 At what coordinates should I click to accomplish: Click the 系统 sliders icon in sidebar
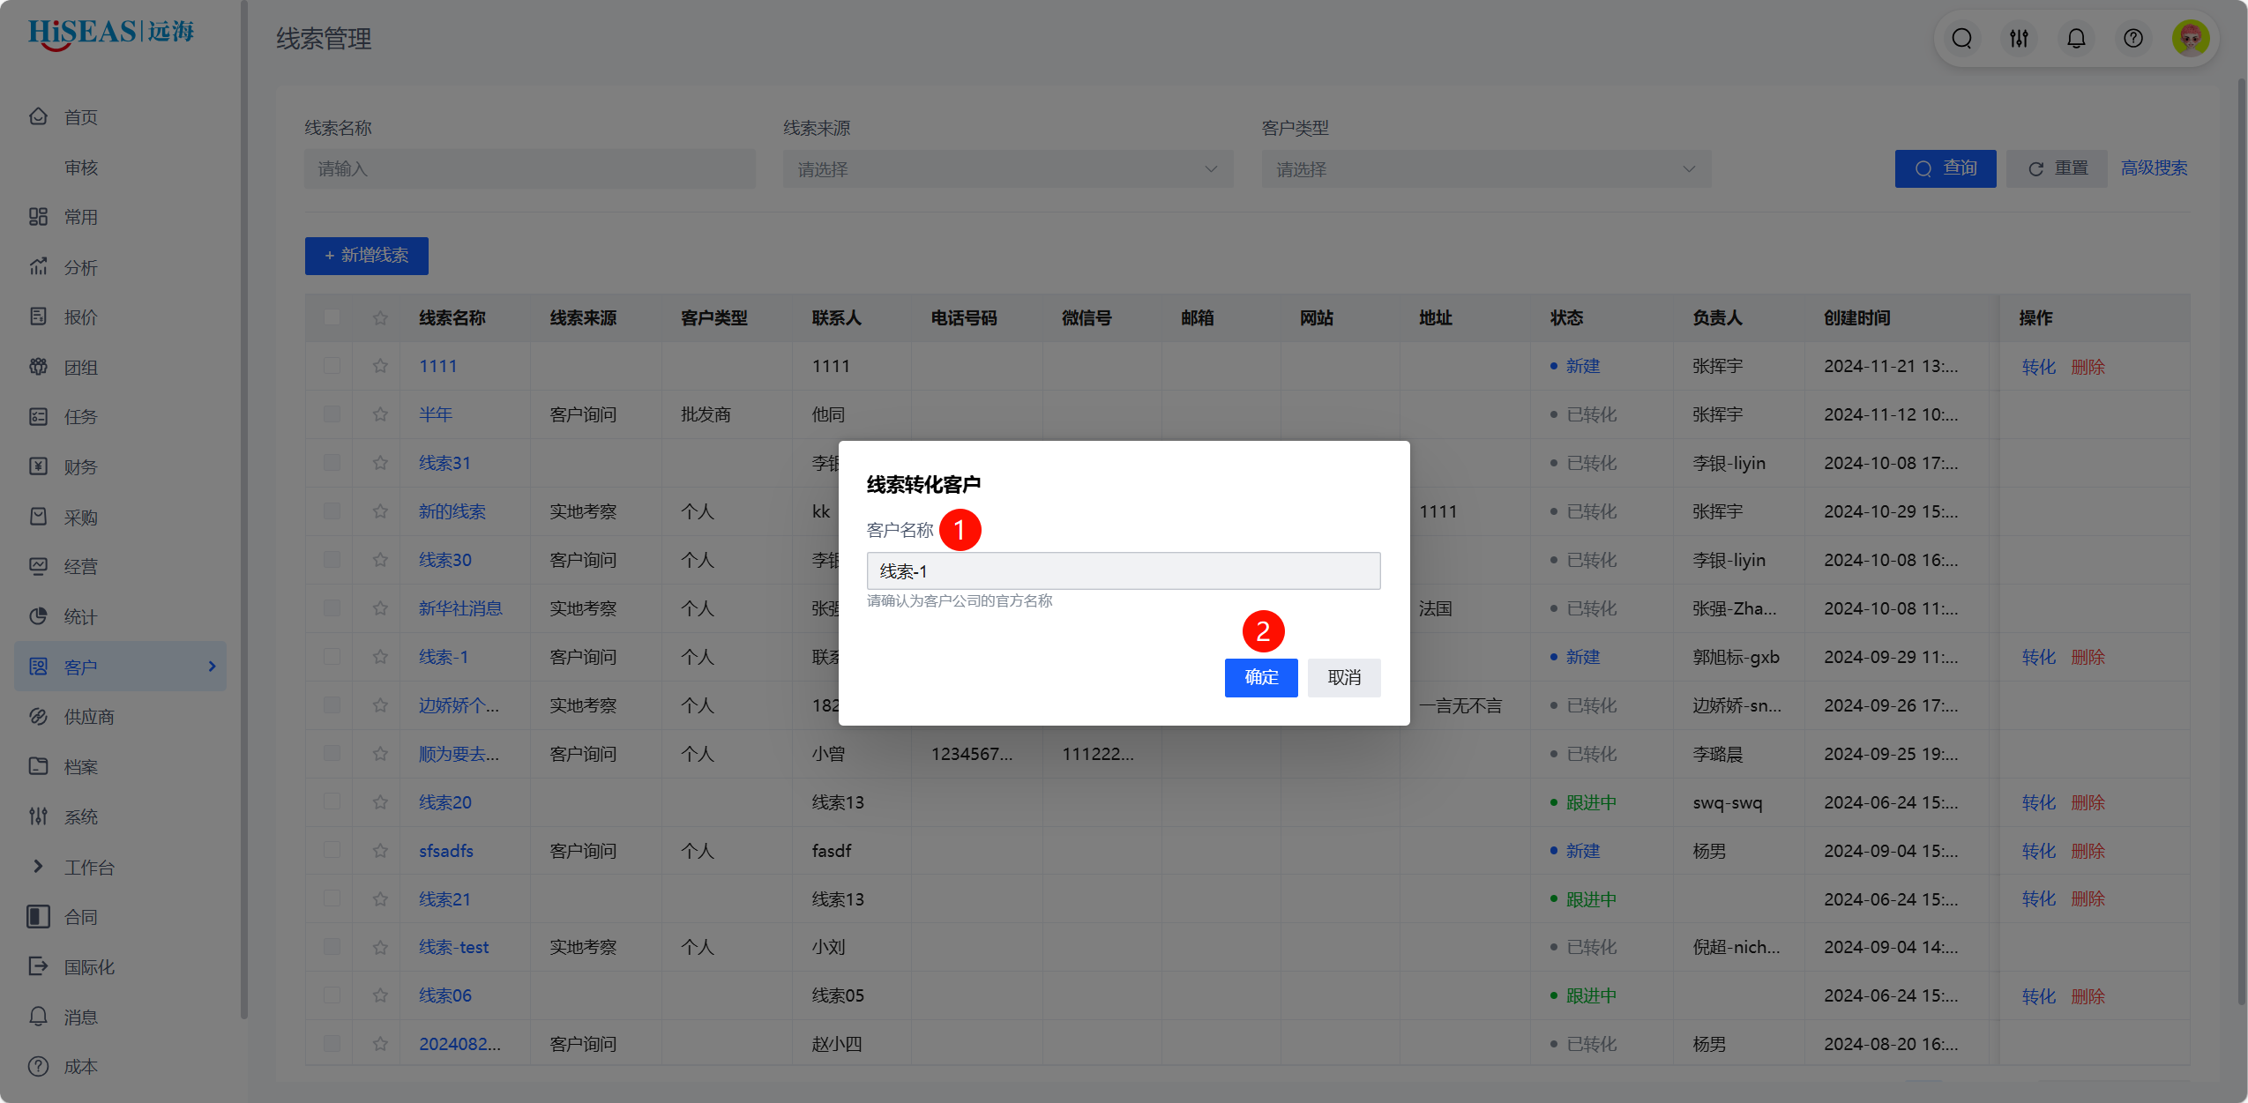coord(38,816)
